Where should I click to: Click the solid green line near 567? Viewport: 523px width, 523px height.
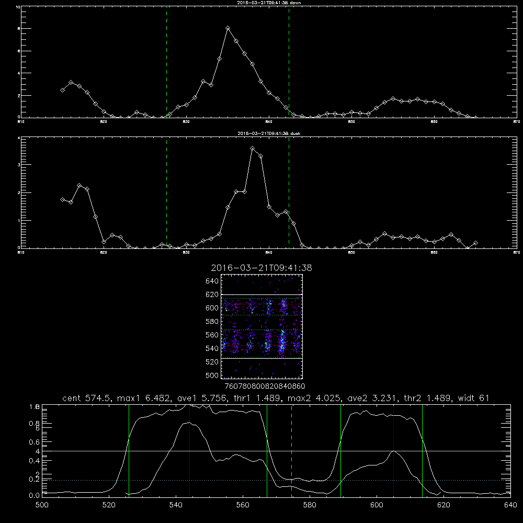(x=267, y=451)
